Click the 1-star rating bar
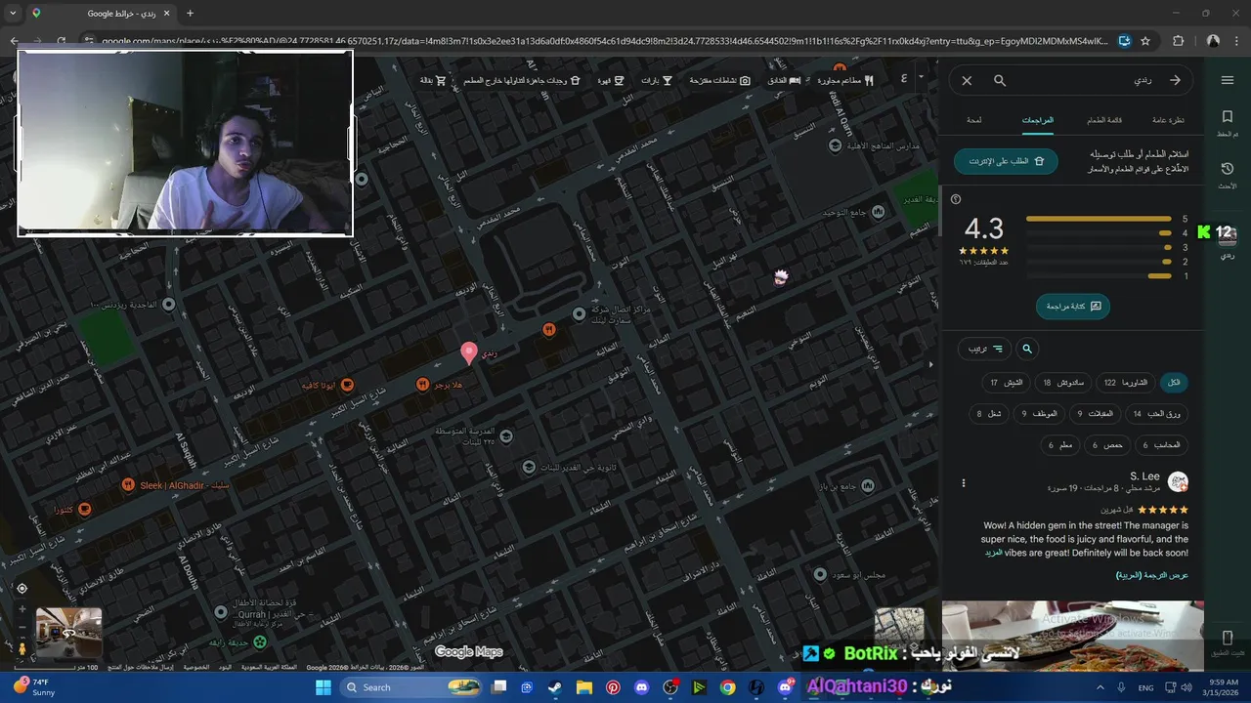This screenshot has width=1251, height=703. [1099, 276]
